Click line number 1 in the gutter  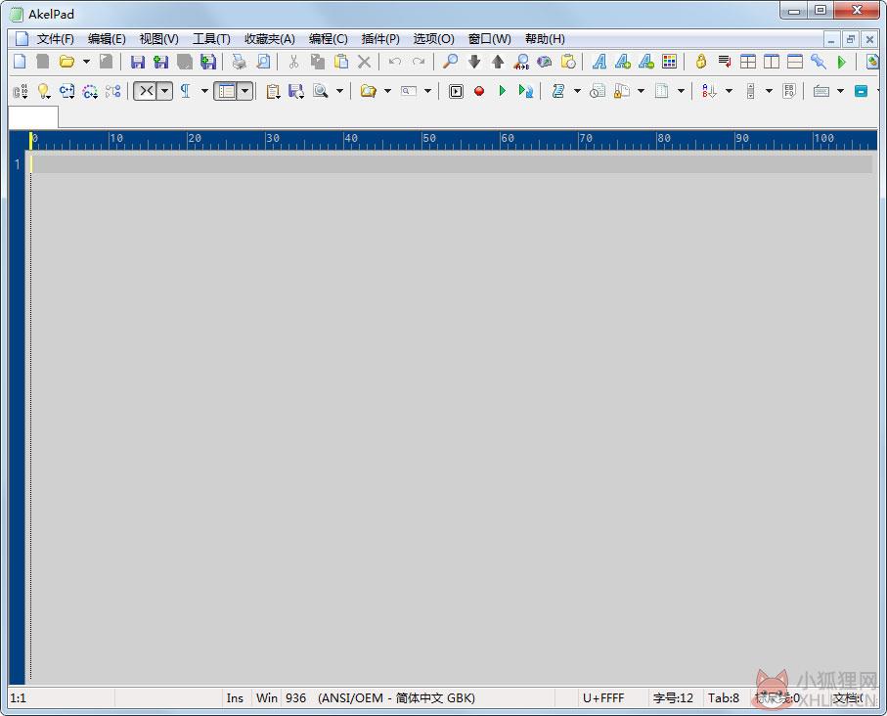17,164
